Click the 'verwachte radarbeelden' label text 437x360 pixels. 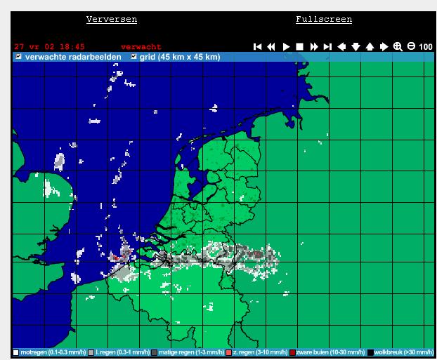[x=73, y=57]
